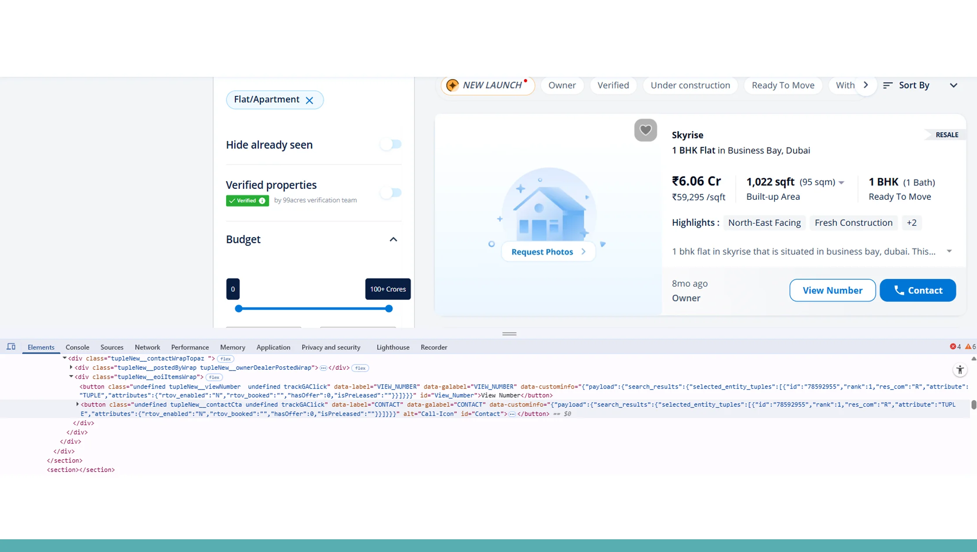This screenshot has width=977, height=552.
Task: Remove the Flat/Apartment filter chip
Action: coord(310,100)
